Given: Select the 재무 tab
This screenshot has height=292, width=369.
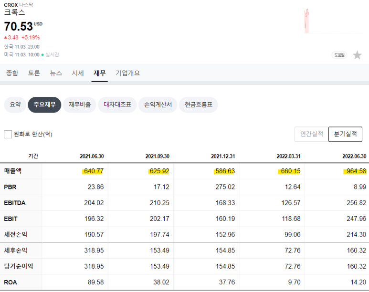Looking at the screenshot, I should coord(100,73).
